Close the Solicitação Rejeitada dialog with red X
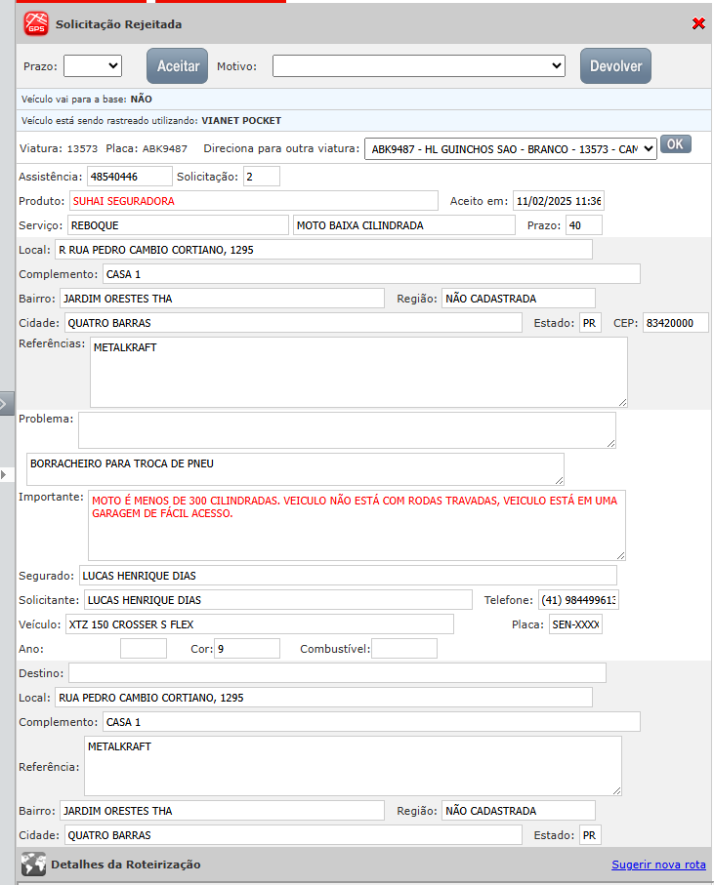The height and width of the screenshot is (885, 714). pyautogui.click(x=698, y=23)
